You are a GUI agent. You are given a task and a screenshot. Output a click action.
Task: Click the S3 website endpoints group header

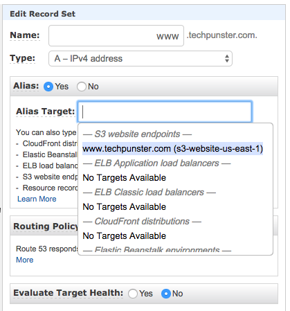tap(137, 134)
